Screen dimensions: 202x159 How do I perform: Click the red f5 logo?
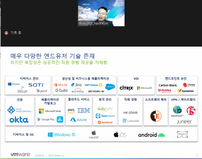tap(191, 111)
